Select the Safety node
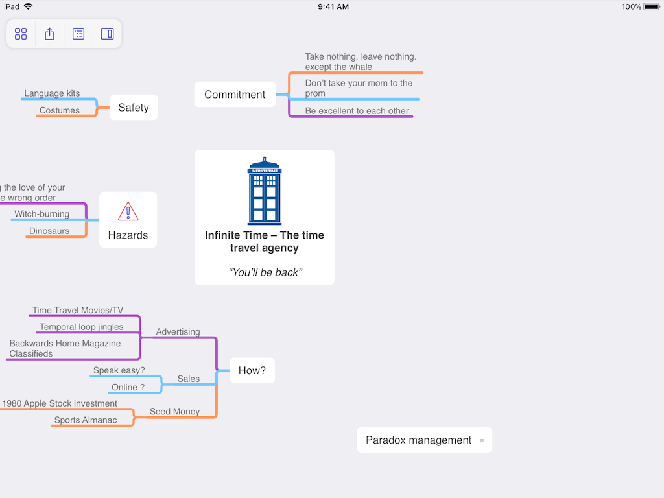 pyautogui.click(x=134, y=108)
